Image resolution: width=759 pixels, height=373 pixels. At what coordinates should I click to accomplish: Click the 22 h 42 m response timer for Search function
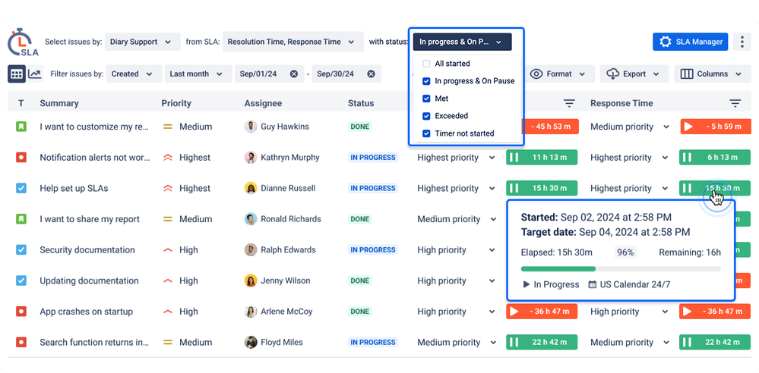tap(716, 343)
